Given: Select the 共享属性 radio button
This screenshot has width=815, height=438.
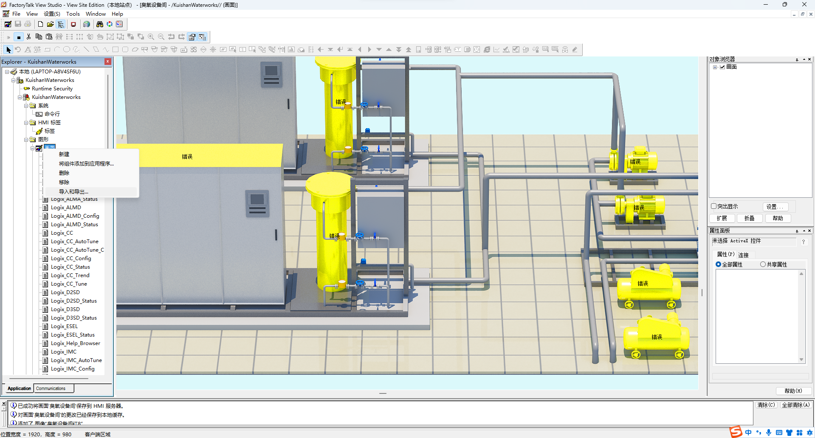Looking at the screenshot, I should pyautogui.click(x=763, y=264).
